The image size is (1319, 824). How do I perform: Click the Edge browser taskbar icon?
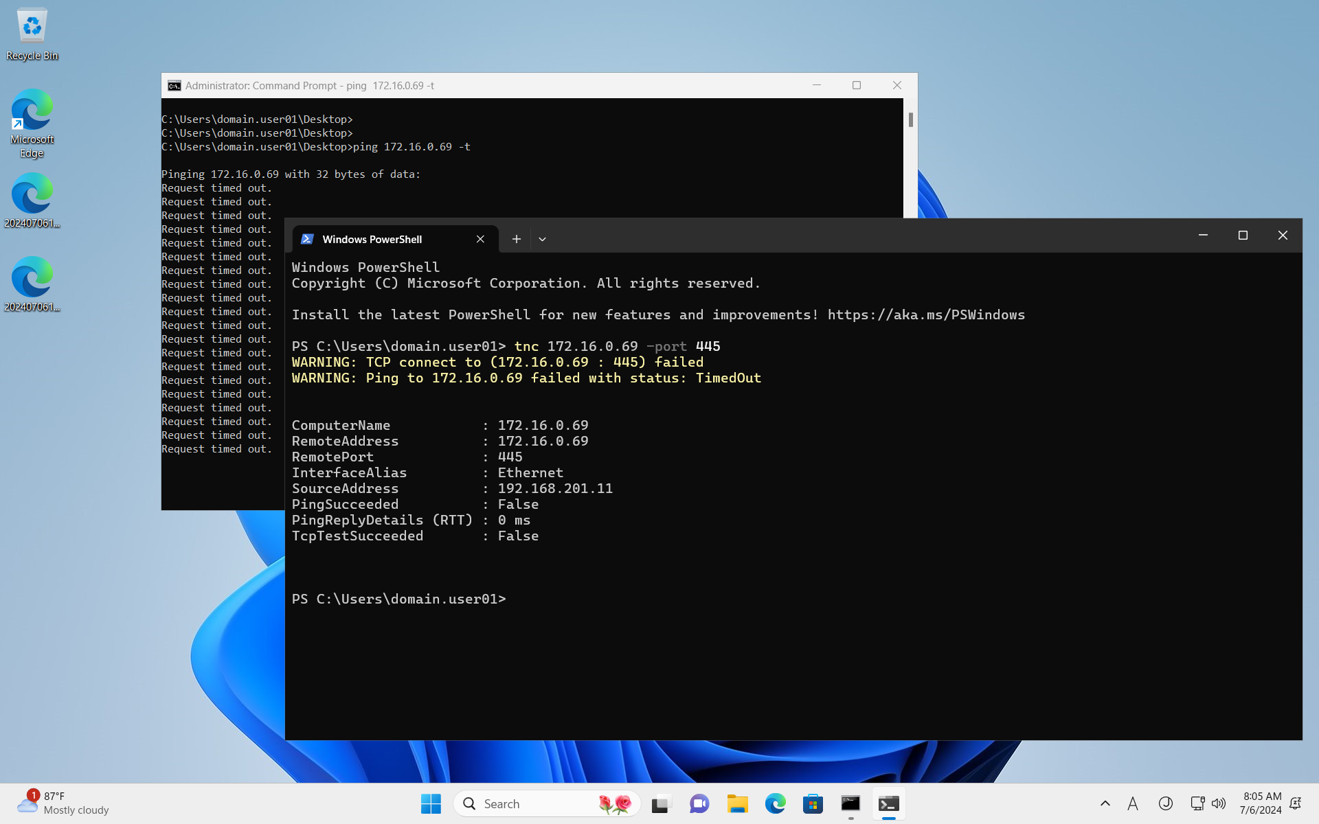775,803
